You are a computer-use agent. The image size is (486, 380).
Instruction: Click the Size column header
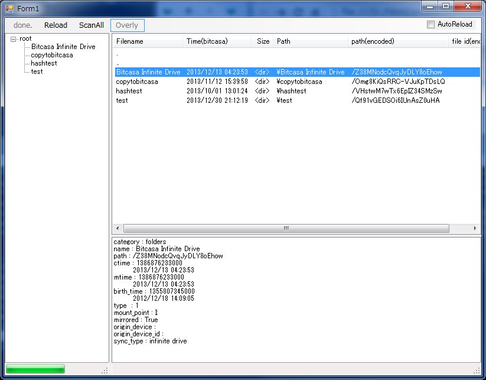263,41
